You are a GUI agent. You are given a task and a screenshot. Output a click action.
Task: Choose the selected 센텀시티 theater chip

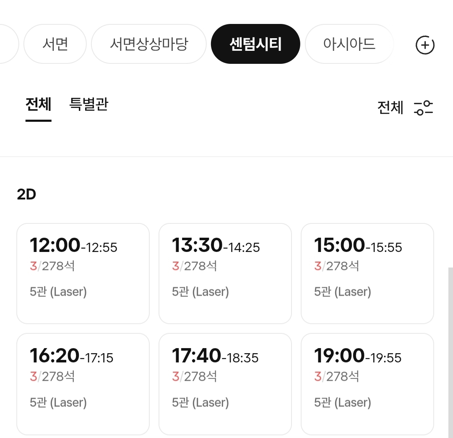(x=255, y=44)
